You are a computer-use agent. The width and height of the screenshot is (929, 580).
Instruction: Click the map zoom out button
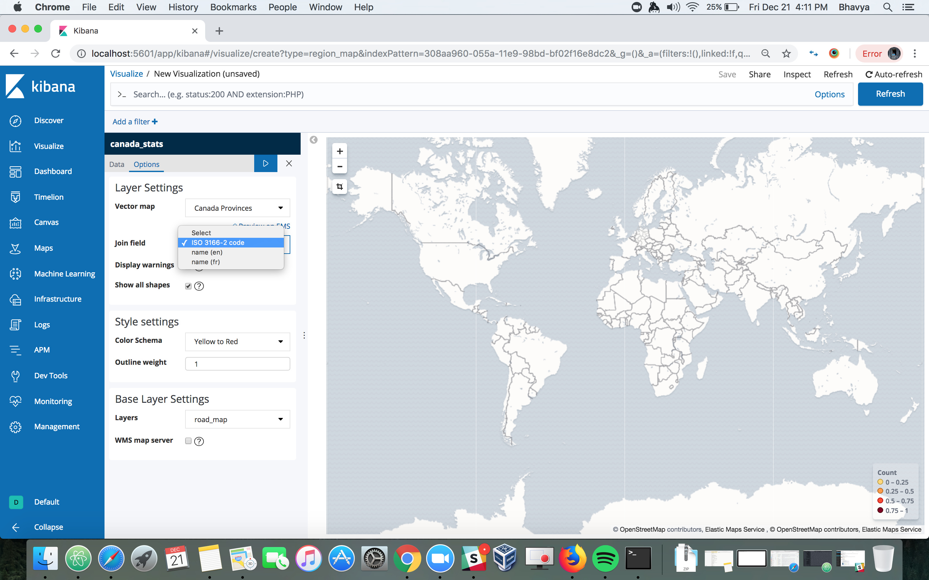(339, 167)
